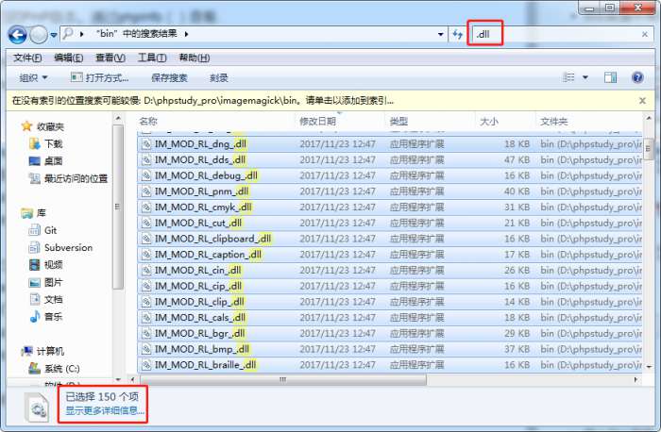
Task: Select file IM_MOD_RL_dds_.dll
Action: click(x=389, y=160)
